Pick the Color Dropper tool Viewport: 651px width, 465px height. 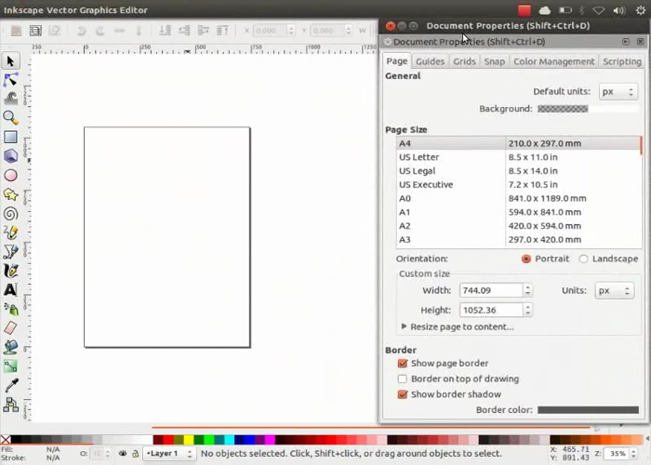(10, 385)
